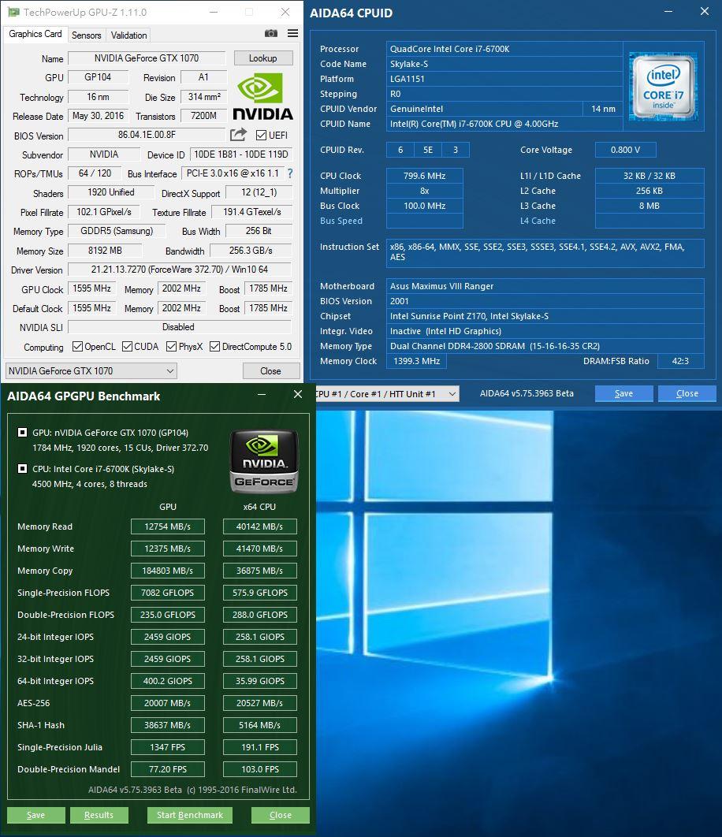Viewport: 722px width, 837px height.
Task: Click the Lookup button in GPU-Z
Action: pos(262,58)
